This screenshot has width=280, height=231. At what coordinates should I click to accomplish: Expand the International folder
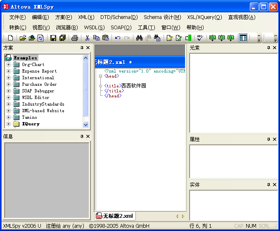8,78
